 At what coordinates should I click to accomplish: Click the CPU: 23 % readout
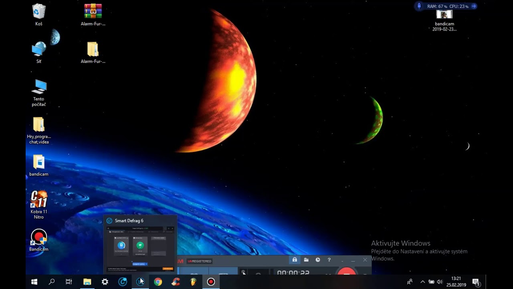tap(459, 6)
